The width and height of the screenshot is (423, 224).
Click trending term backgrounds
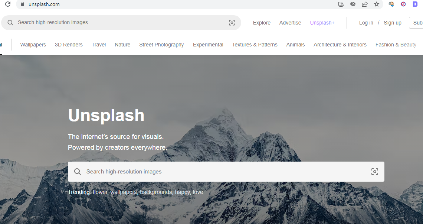[x=156, y=192]
